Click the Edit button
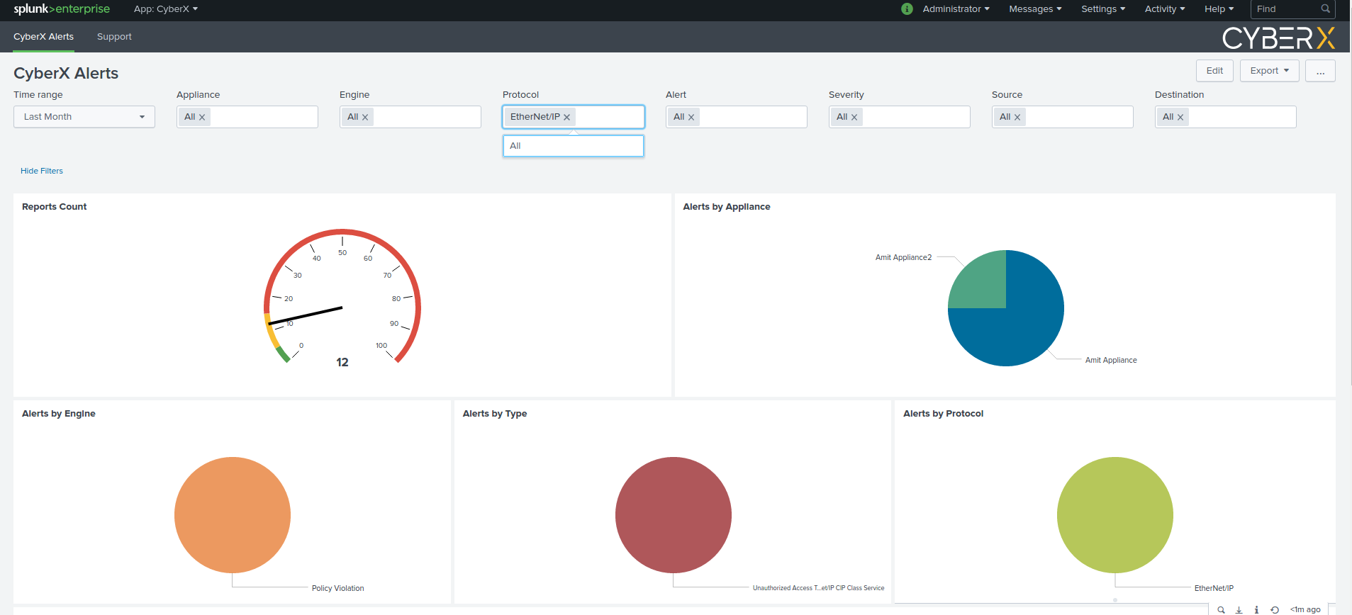This screenshot has width=1352, height=615. 1214,71
